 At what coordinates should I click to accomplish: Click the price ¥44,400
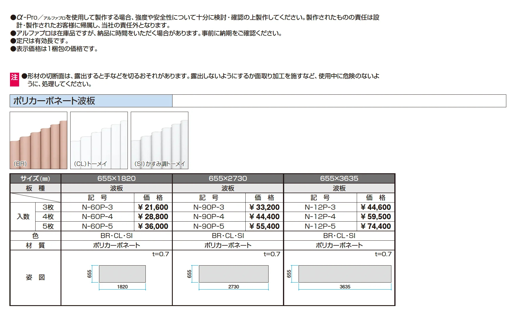(x=264, y=217)
